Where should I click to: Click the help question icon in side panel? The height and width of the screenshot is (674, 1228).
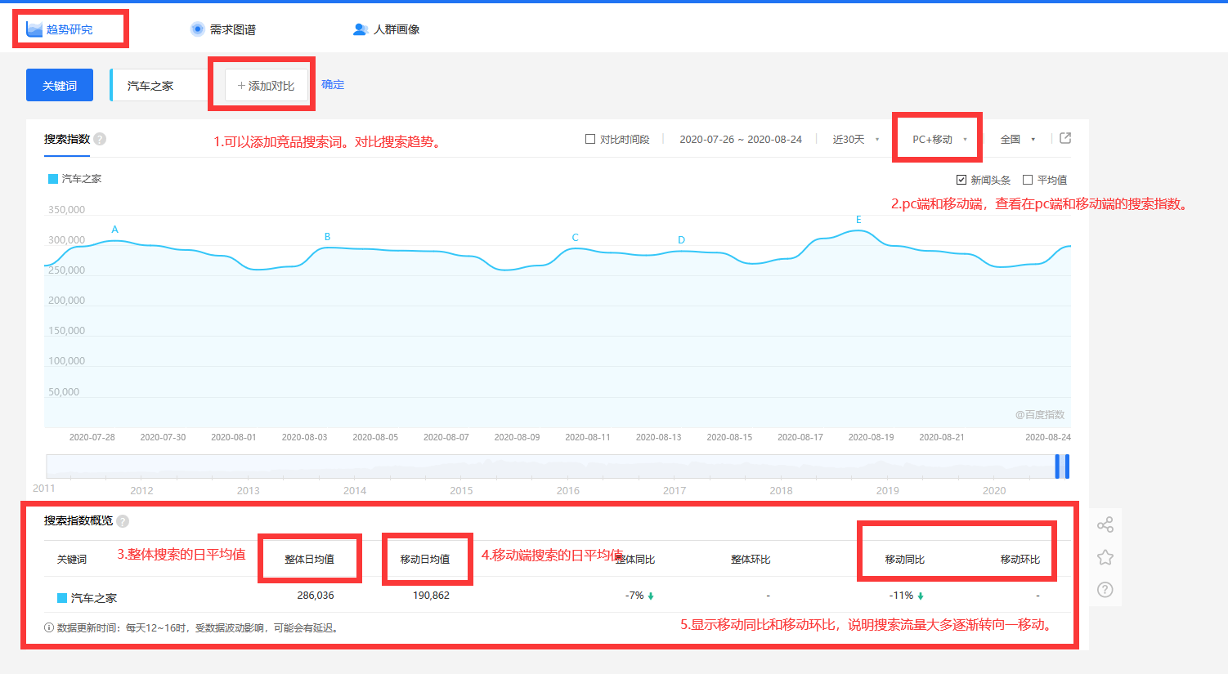click(x=1105, y=590)
